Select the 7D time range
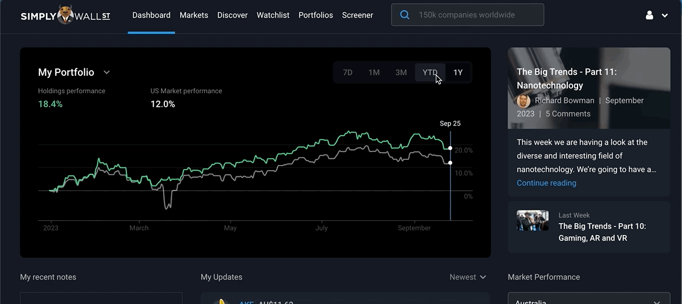The image size is (682, 304). point(348,72)
